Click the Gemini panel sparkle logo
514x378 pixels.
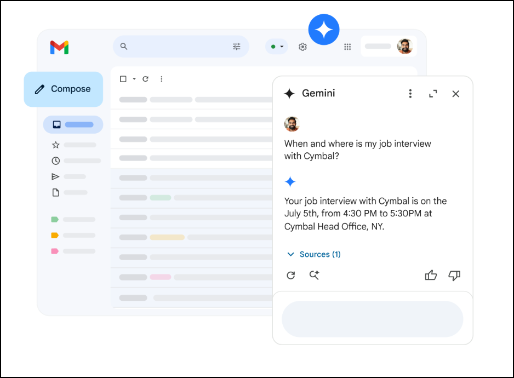289,94
